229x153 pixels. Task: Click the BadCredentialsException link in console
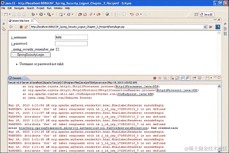point(83,128)
